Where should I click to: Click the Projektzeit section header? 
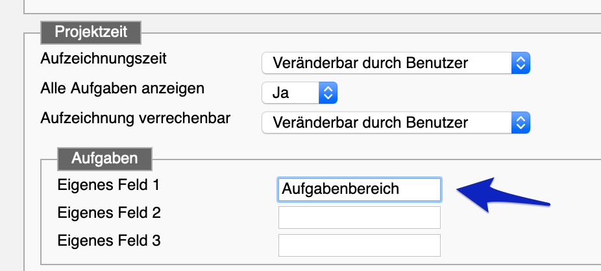(x=91, y=32)
